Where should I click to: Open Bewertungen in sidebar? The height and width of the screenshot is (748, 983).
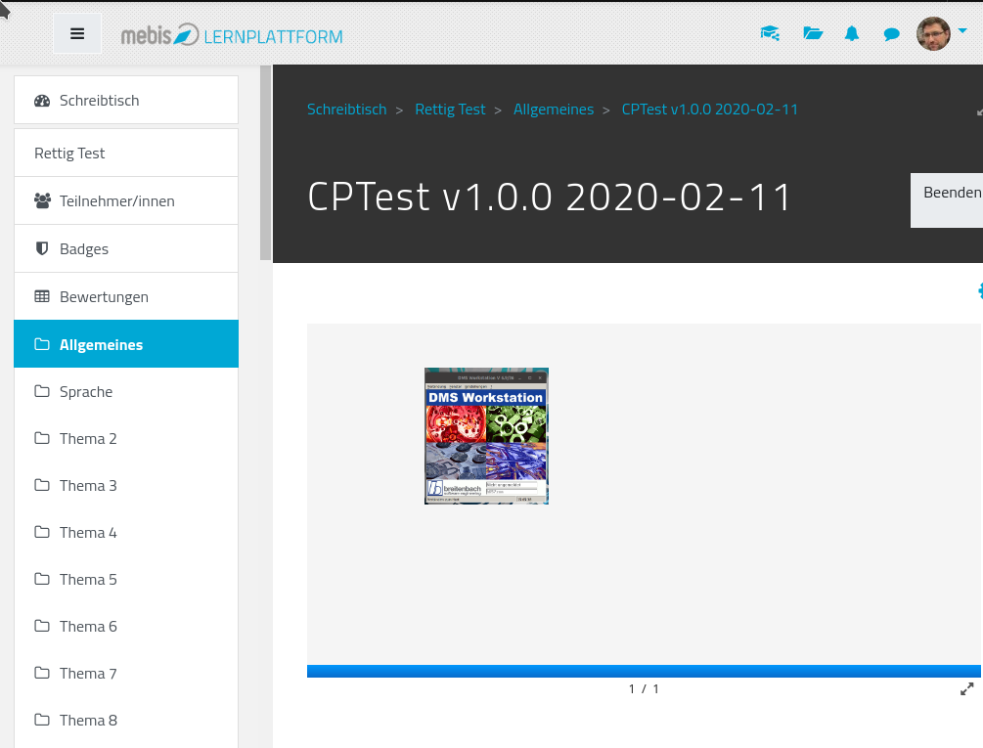pyautogui.click(x=126, y=296)
